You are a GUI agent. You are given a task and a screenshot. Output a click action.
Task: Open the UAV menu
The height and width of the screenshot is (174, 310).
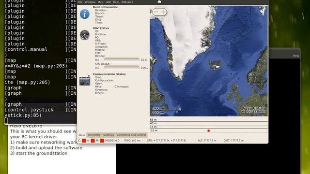(x=108, y=2)
